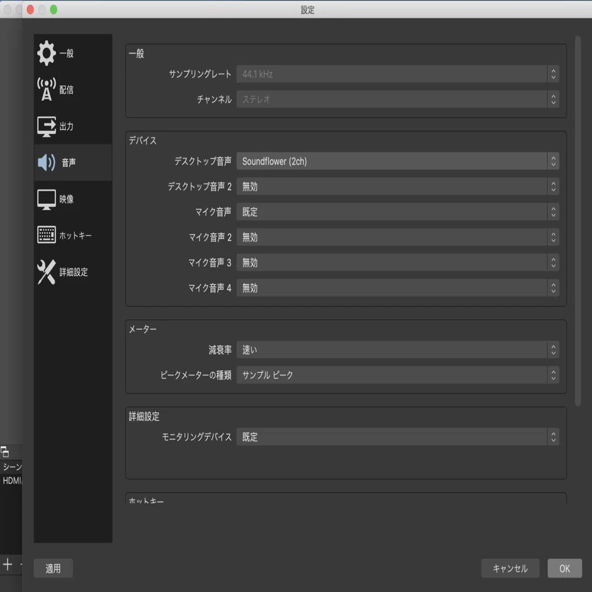Viewport: 592px width, 592px height.
Task: Open the デスクトップ音声 Soundflower (2ch) dropdown
Action: pos(398,161)
